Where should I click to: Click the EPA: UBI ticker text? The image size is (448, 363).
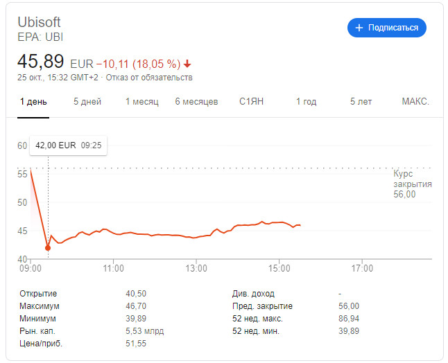coord(40,37)
